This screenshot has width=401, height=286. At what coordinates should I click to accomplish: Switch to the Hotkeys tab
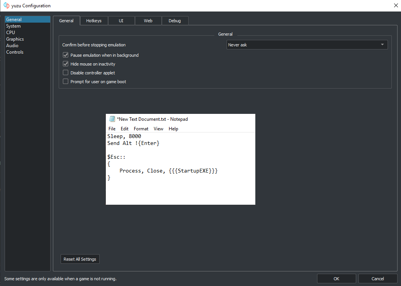click(94, 21)
